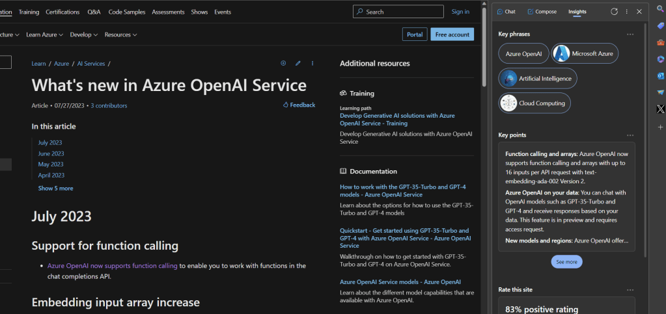
Task: Expand the Learn Azure dropdown menu
Action: click(44, 34)
